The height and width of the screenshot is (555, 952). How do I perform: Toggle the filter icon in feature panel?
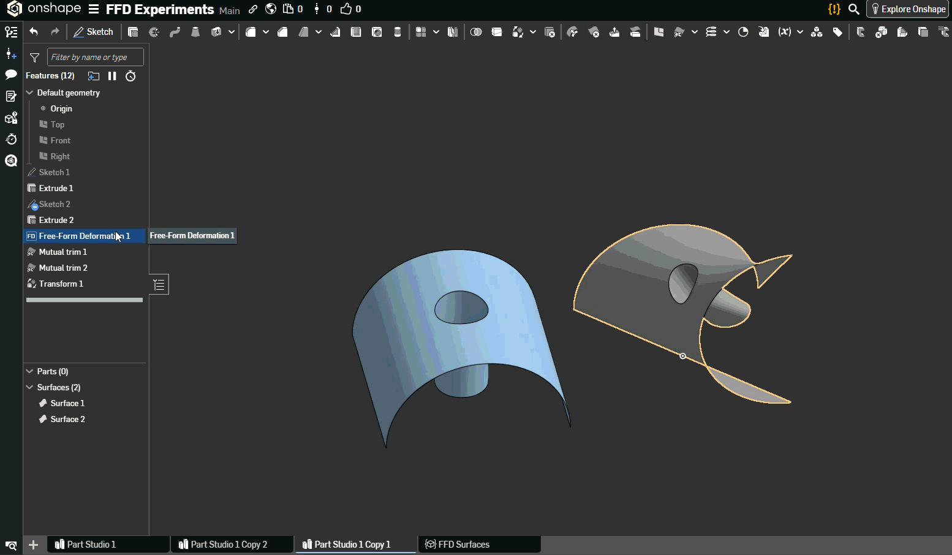(x=35, y=58)
